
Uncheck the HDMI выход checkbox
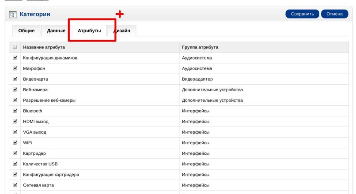[15, 121]
